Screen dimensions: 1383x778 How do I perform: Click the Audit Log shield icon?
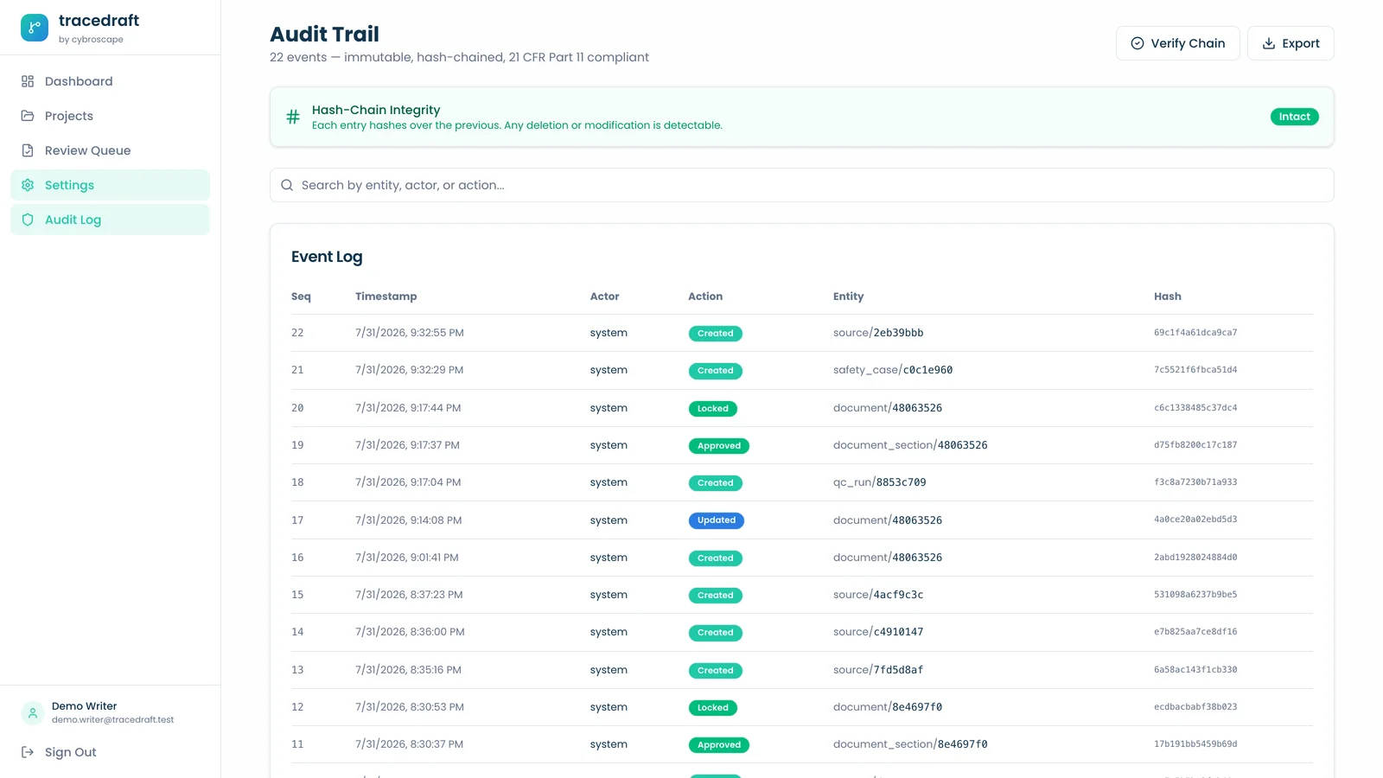click(28, 220)
